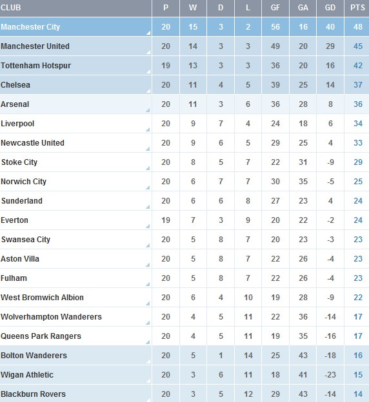Viewport: 369px width, 402px height.
Task: Open Everton row expander triangle
Action: tap(148, 226)
